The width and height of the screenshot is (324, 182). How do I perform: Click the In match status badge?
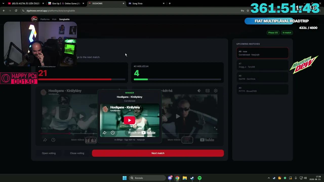pyautogui.click(x=287, y=33)
